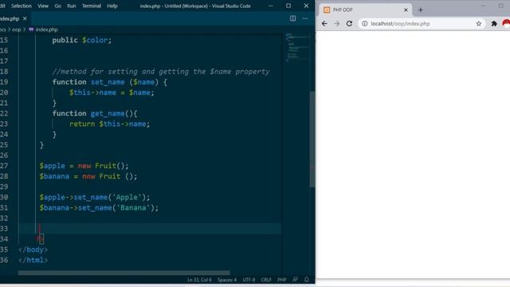Click line 30 $apple->set_name('Apple')
Viewport: 510px width, 287px height.
[95, 198]
